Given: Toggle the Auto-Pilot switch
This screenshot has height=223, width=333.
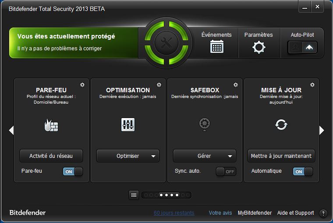Looking at the screenshot, I should (x=302, y=47).
